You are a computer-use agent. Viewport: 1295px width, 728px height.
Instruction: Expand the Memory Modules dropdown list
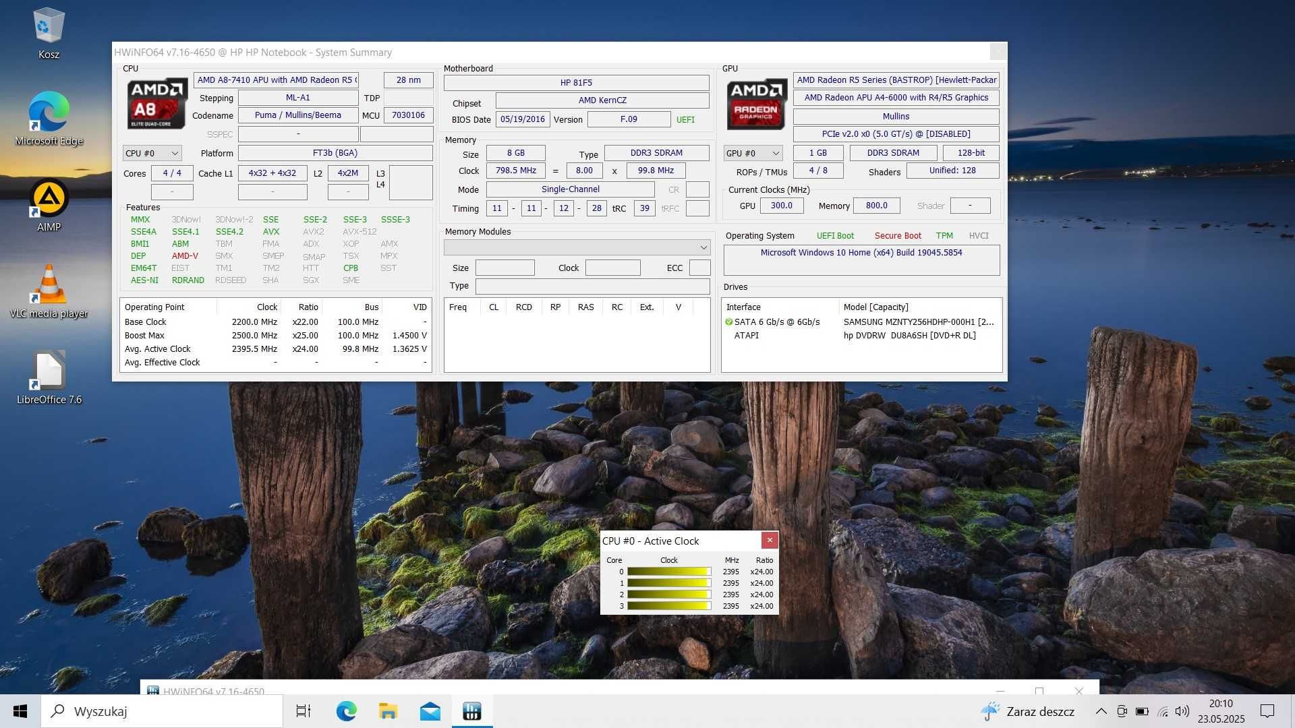(x=577, y=247)
